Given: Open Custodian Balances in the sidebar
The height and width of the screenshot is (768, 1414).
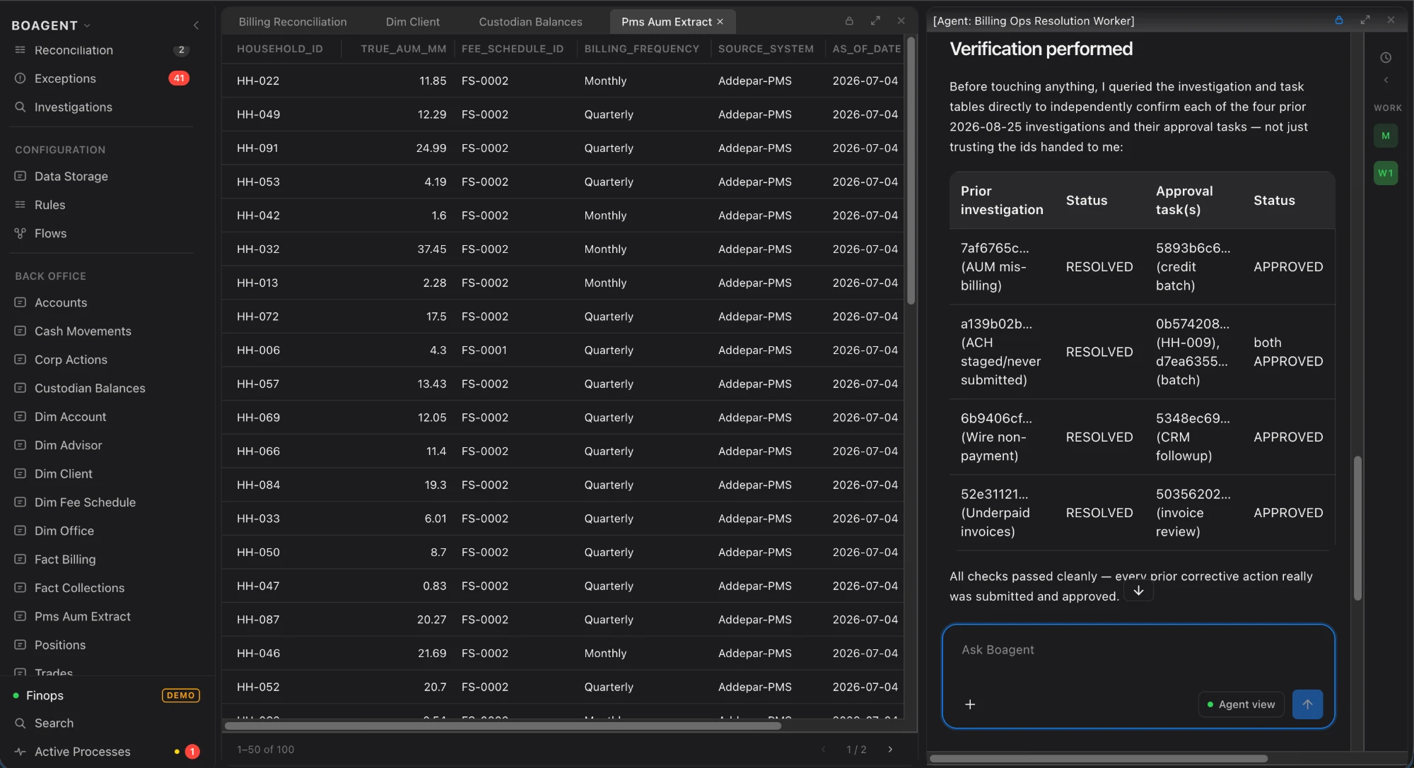Looking at the screenshot, I should (90, 388).
